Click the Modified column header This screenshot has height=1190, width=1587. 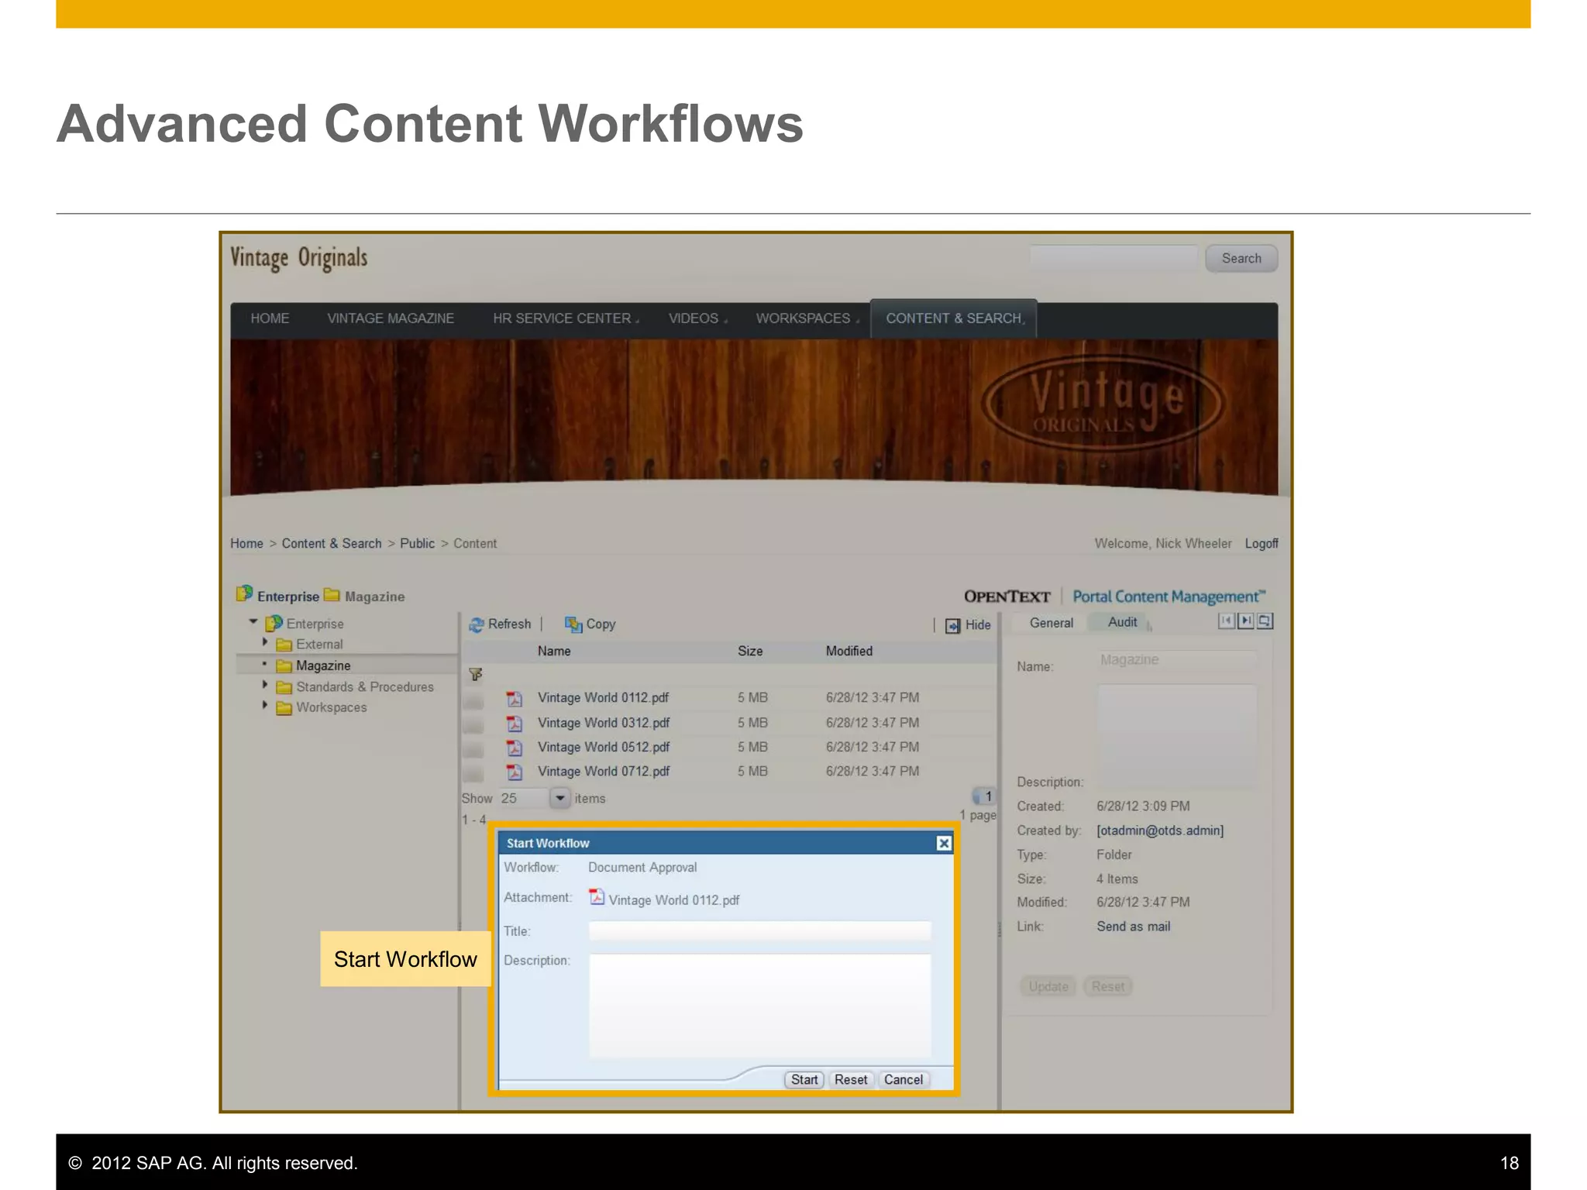(849, 652)
